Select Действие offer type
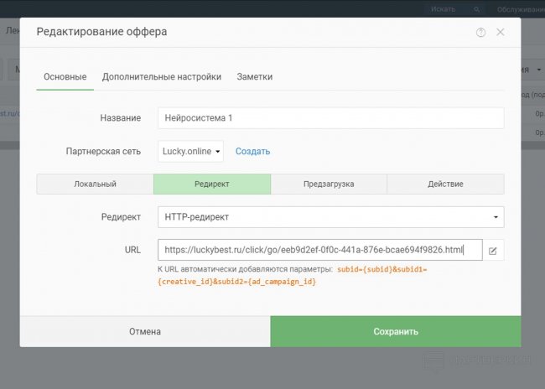545x389 pixels. coord(445,184)
